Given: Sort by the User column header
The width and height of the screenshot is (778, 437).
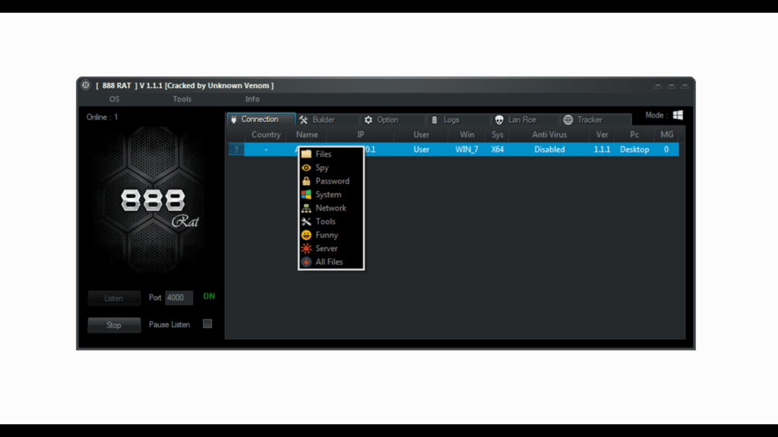Looking at the screenshot, I should pos(421,134).
